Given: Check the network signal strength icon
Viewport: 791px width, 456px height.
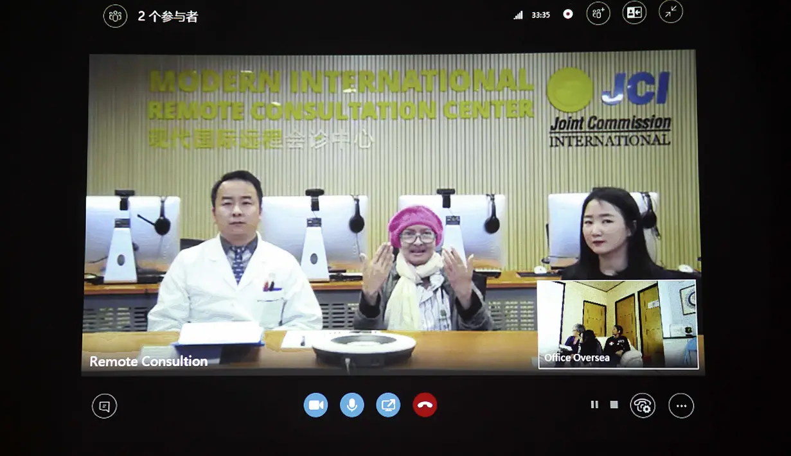Looking at the screenshot, I should point(518,13).
